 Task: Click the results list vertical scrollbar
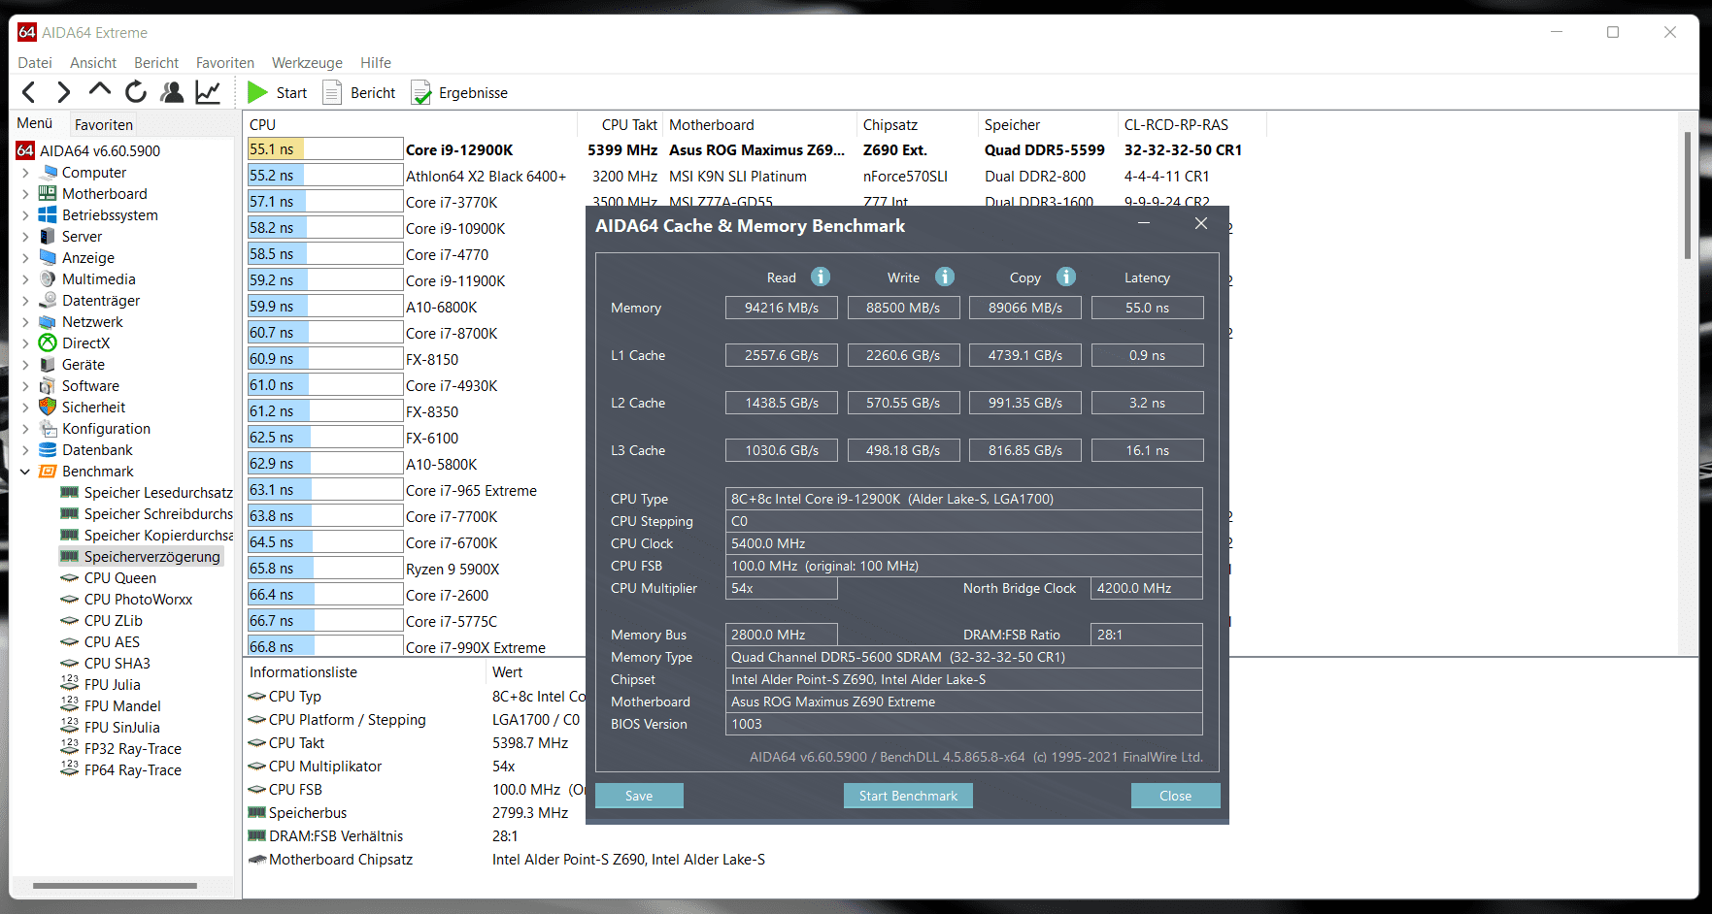pos(1687,194)
